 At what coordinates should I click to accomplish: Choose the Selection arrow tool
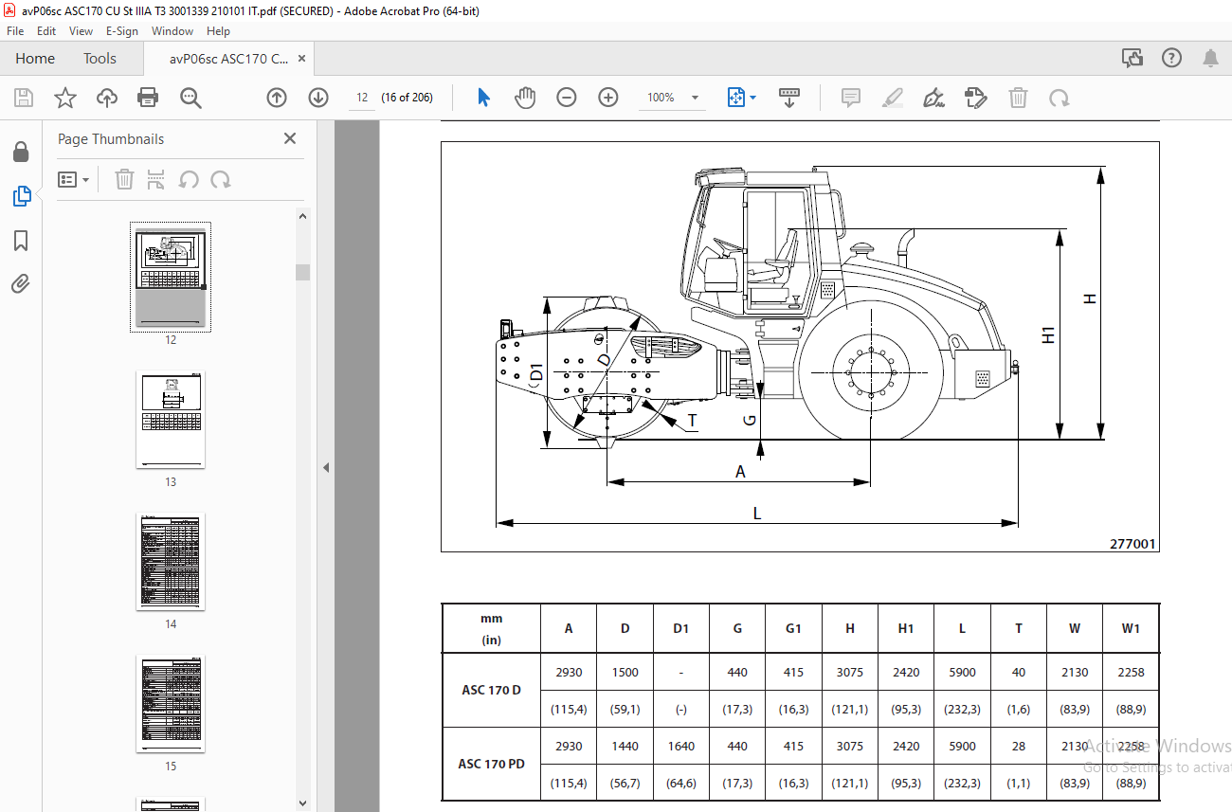coord(483,98)
